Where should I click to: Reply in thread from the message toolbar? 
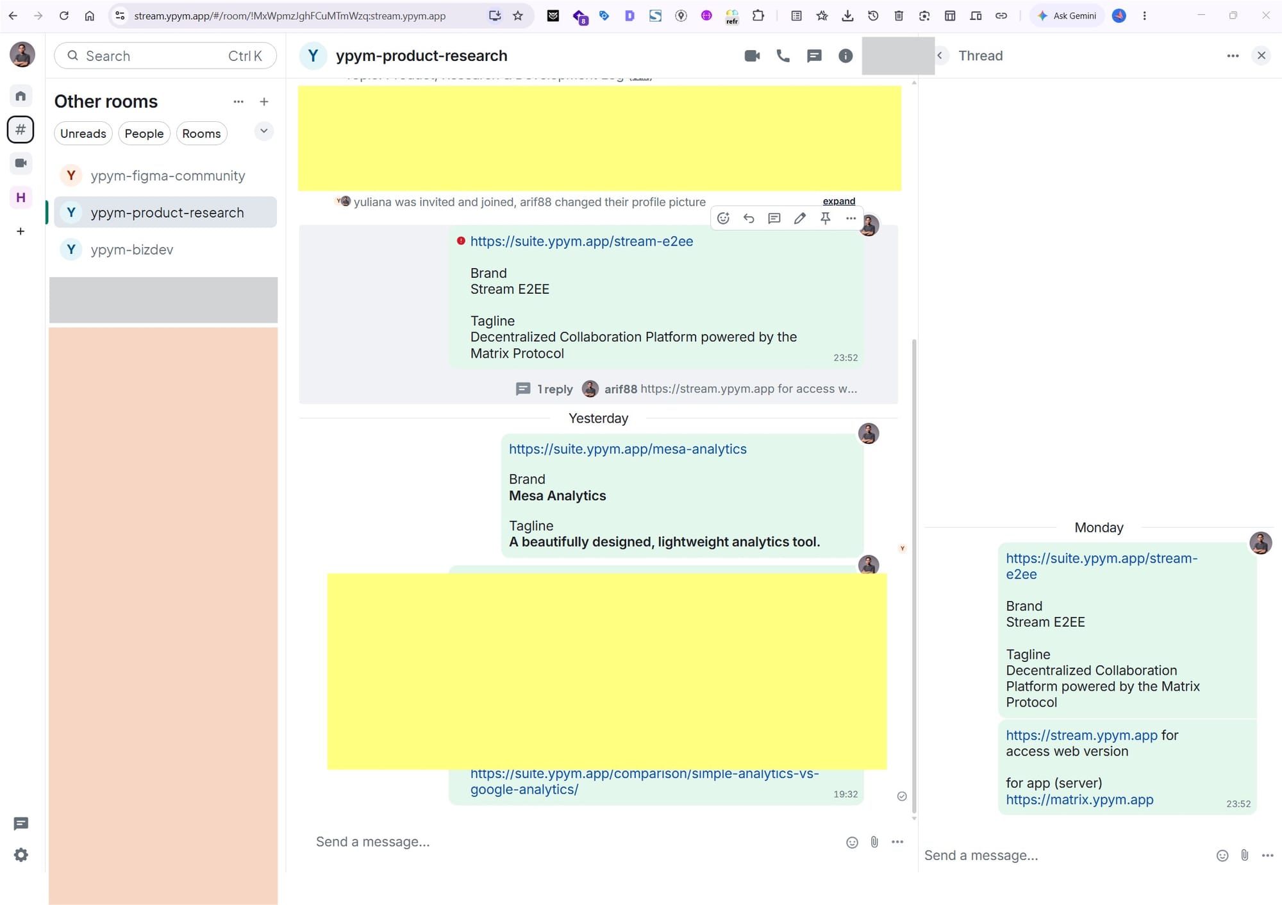(774, 218)
